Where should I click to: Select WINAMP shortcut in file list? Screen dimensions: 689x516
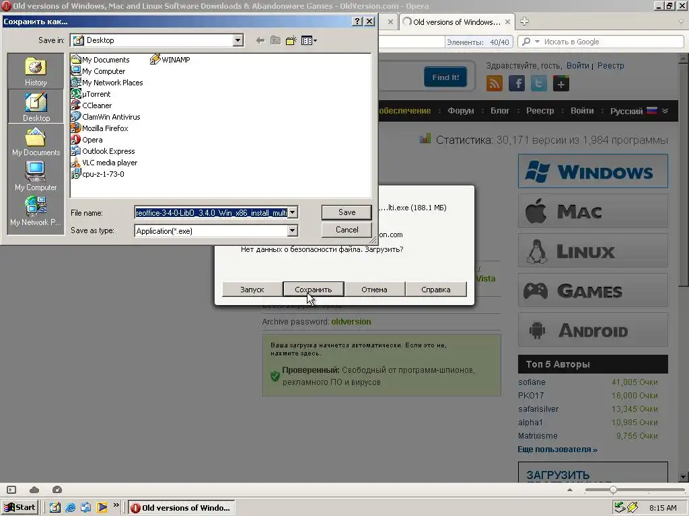pos(170,60)
